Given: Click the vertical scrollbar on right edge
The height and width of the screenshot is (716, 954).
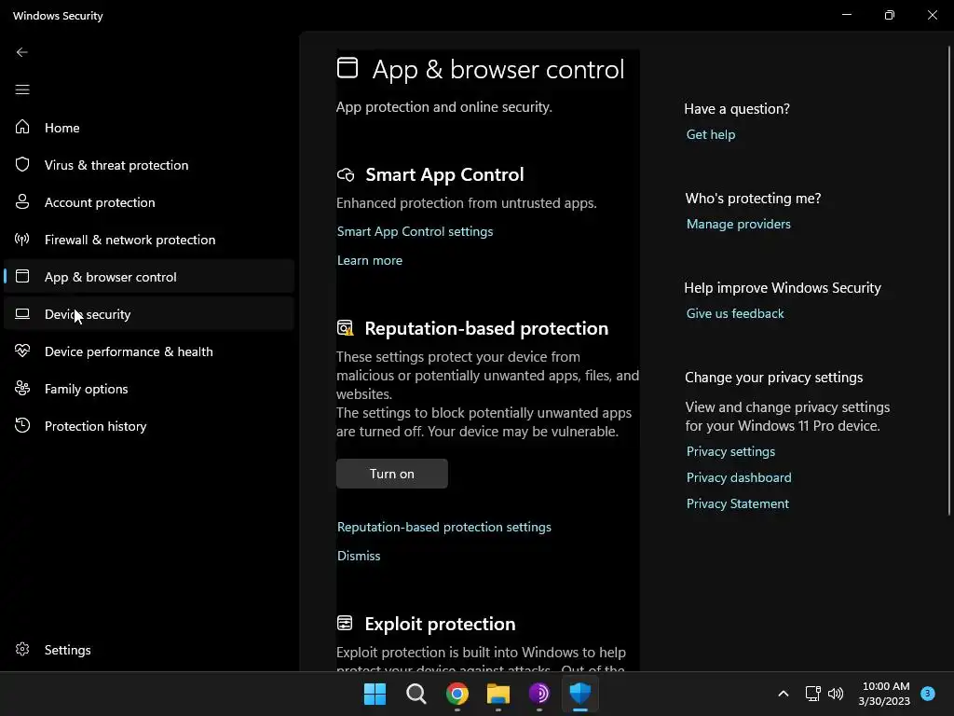Looking at the screenshot, I should tap(949, 280).
